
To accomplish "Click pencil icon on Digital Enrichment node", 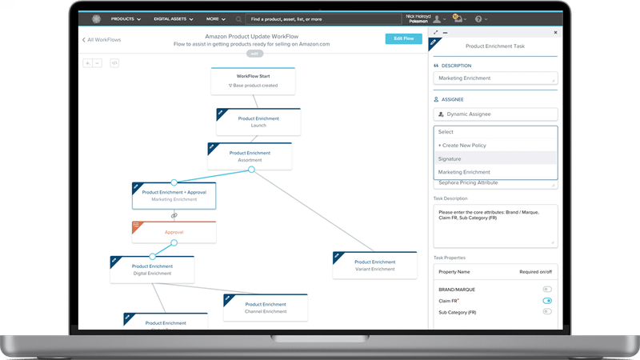I will tap(114, 261).
